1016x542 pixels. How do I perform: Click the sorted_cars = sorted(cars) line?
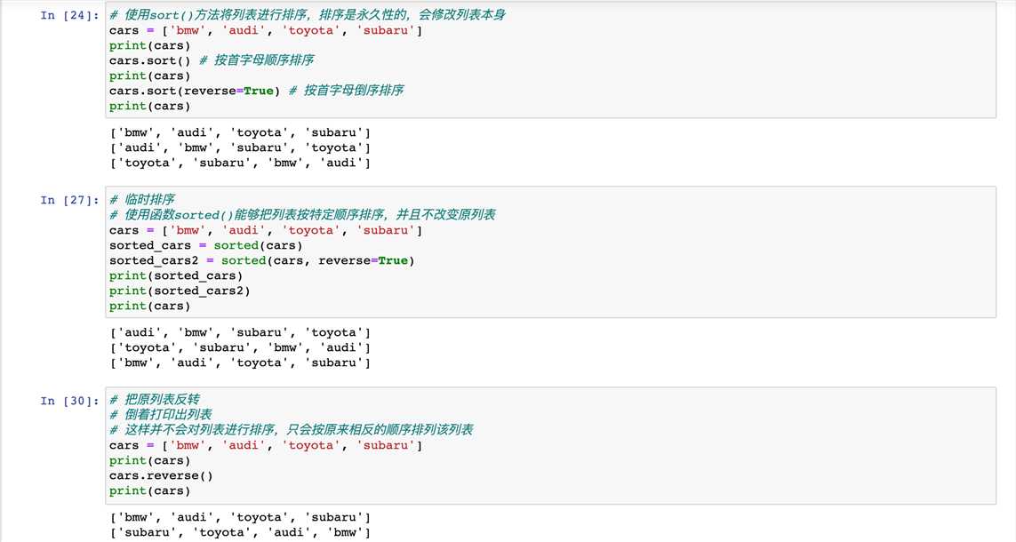(205, 245)
